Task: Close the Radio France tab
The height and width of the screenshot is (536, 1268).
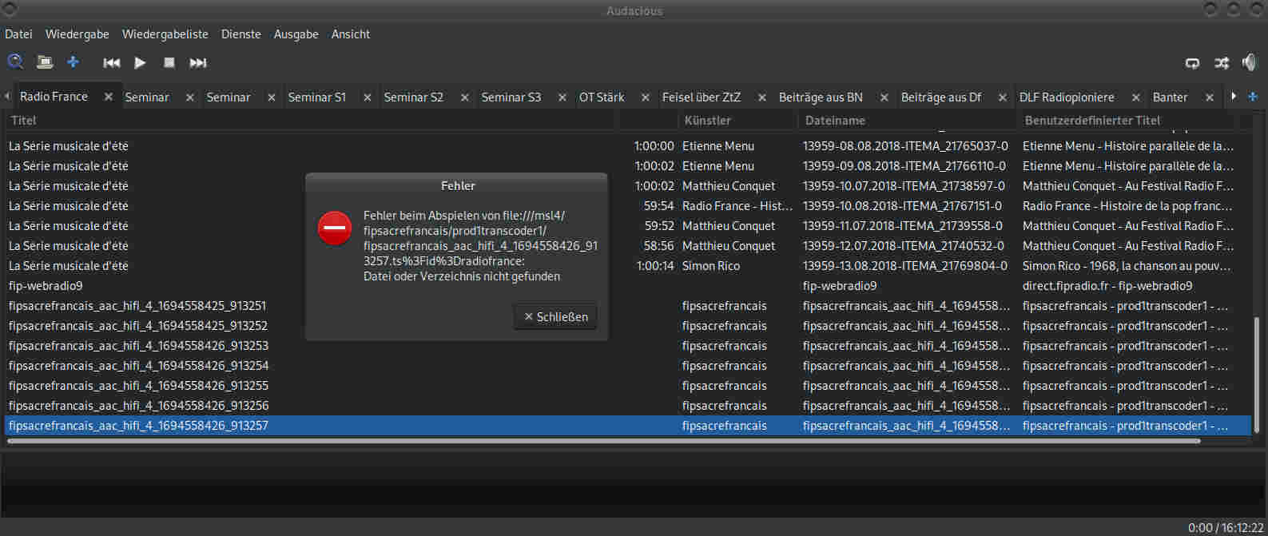Action: pyautogui.click(x=108, y=97)
